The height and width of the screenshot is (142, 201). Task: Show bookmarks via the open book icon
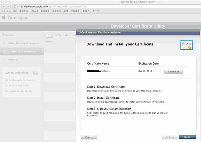point(9,11)
